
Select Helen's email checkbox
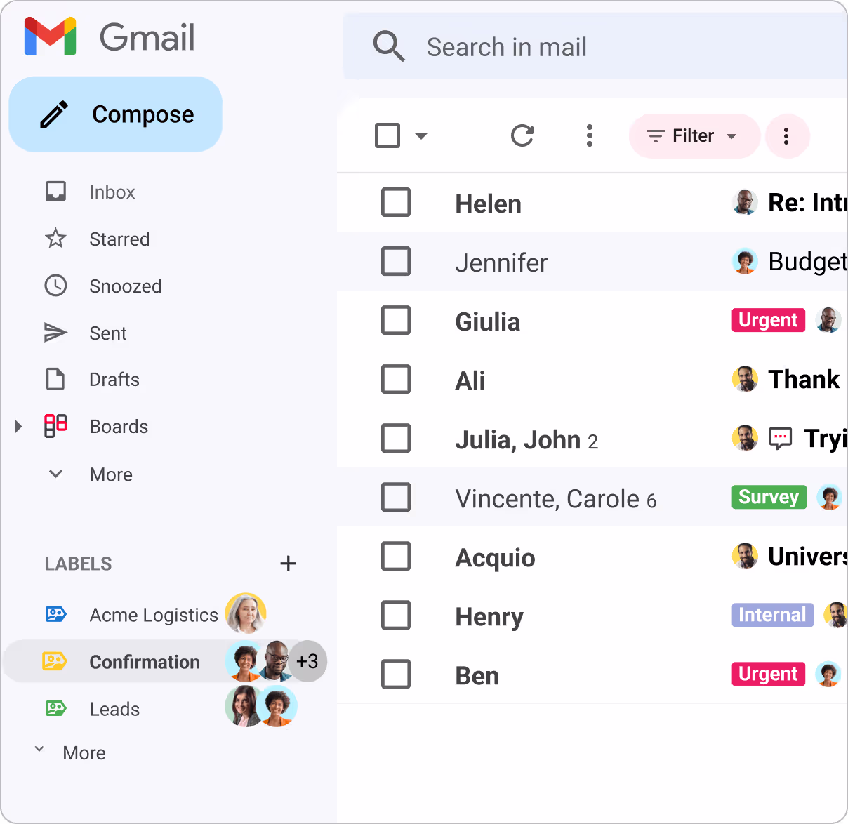[396, 202]
